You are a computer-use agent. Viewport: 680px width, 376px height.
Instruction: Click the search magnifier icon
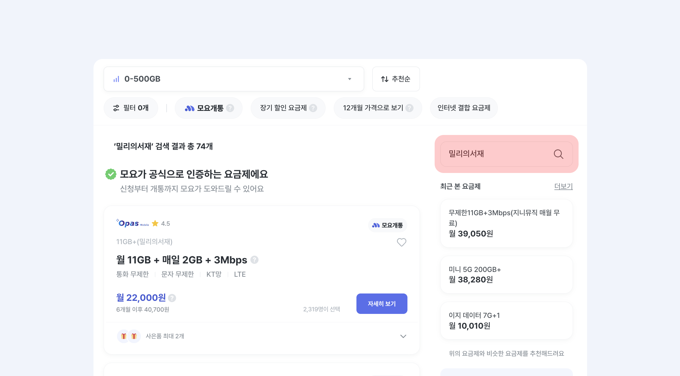pos(558,154)
